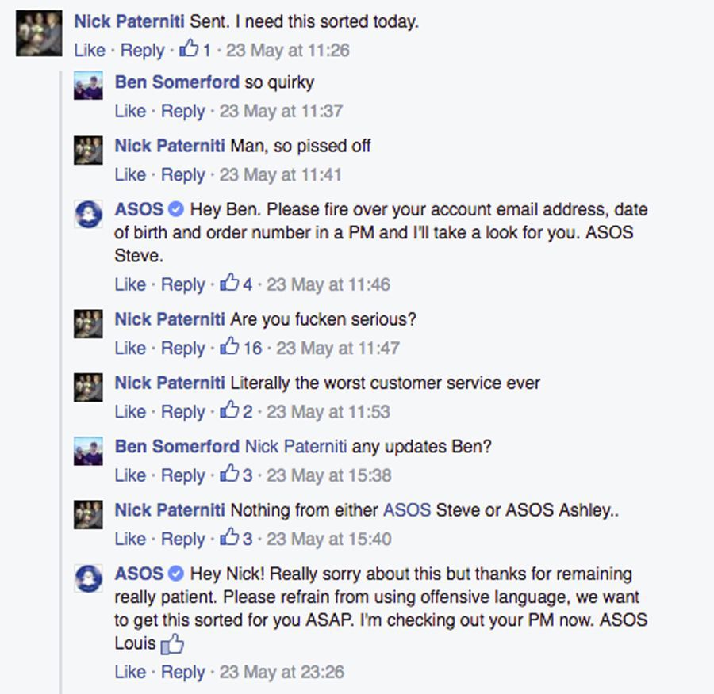Click thumbs-up icon on 'any updates Ben?' comment
The image size is (714, 694).
tap(229, 474)
